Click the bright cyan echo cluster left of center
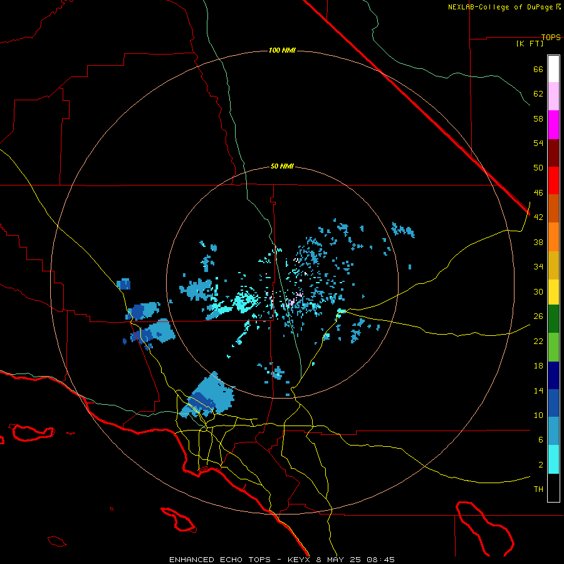This screenshot has width=564, height=564. 246,301
